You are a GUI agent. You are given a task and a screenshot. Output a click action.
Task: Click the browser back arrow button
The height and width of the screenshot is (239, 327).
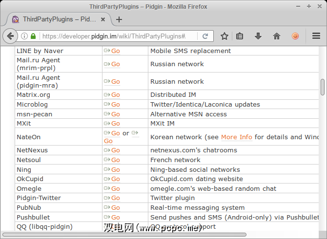pyautogui.click(x=10, y=36)
